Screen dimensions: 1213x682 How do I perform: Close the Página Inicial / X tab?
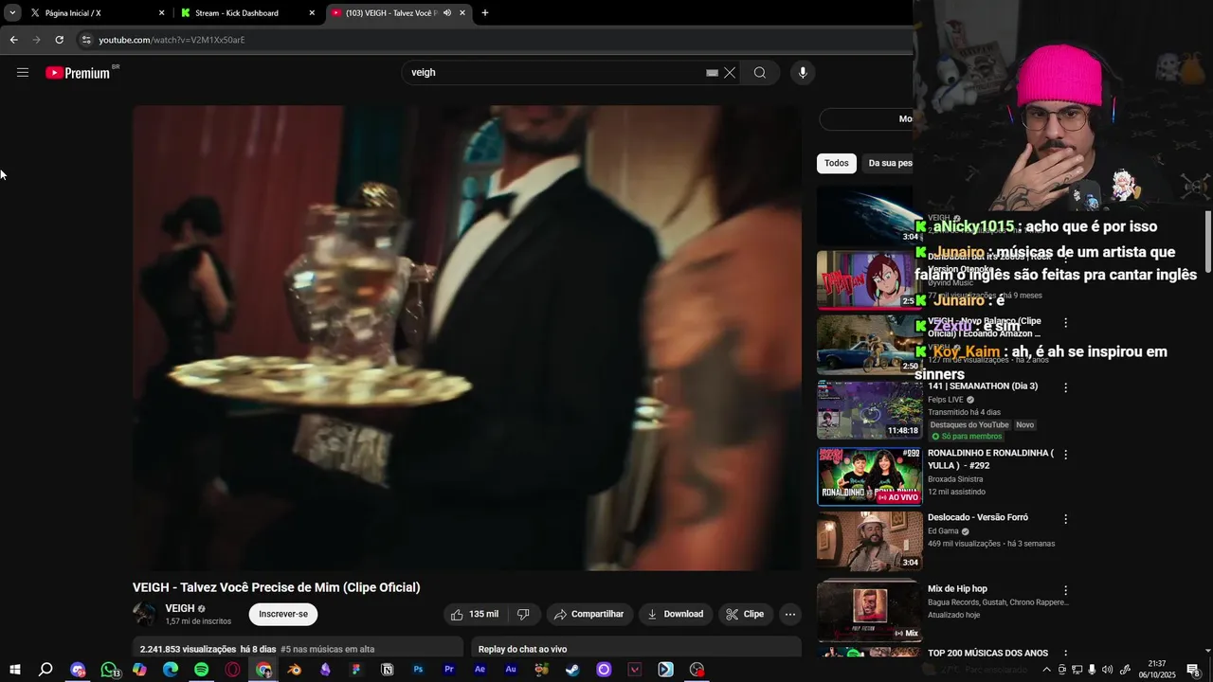tap(161, 13)
